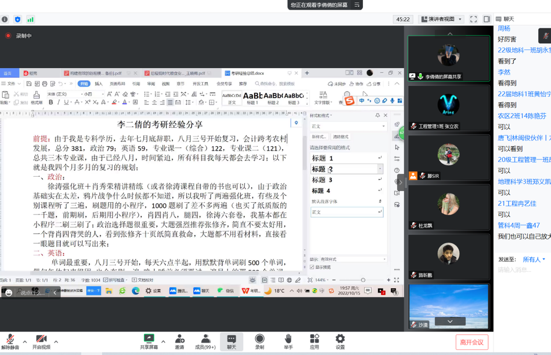Click the red 离开会议 button
The image size is (551, 355).
click(471, 342)
